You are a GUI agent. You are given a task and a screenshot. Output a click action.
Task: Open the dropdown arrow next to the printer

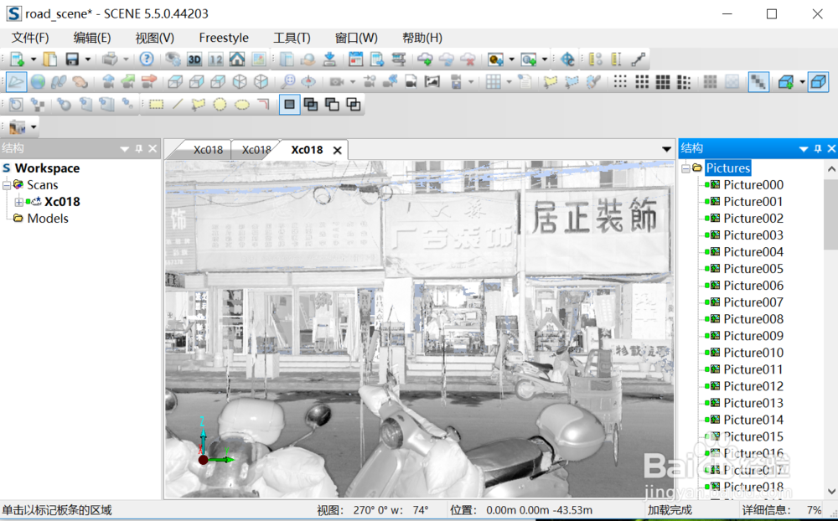[127, 59]
